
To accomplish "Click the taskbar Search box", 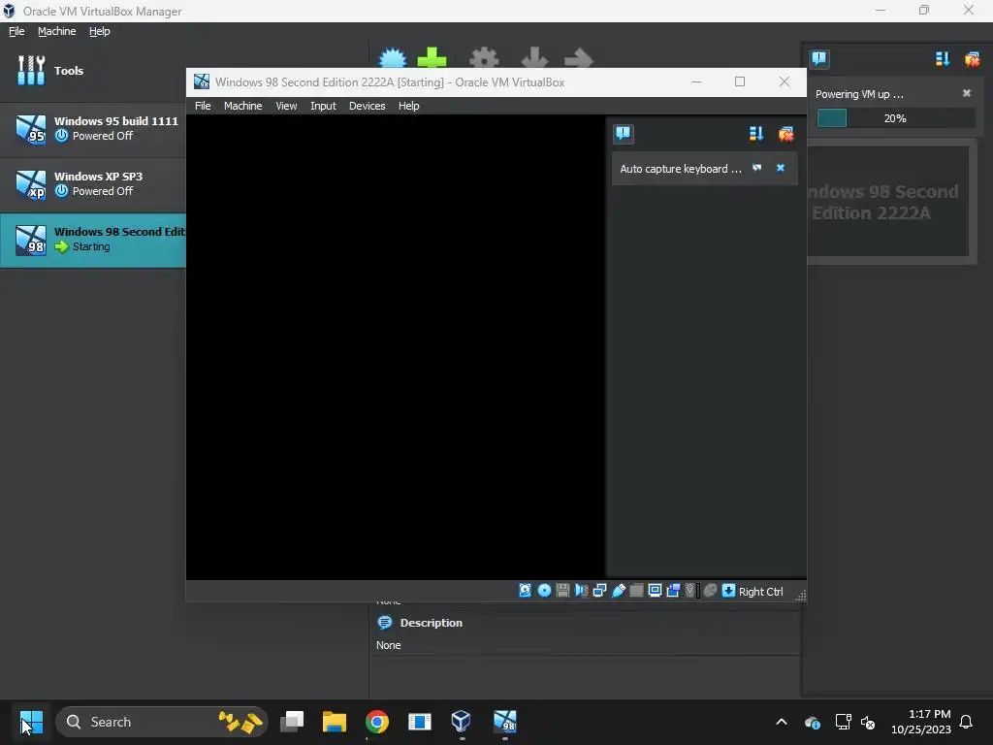I will [162, 722].
